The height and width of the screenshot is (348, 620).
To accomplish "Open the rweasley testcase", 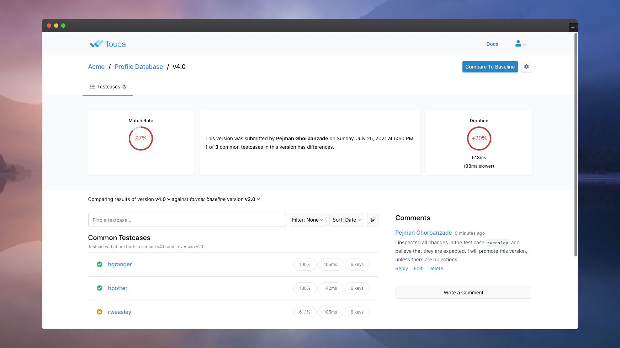I will click(120, 312).
